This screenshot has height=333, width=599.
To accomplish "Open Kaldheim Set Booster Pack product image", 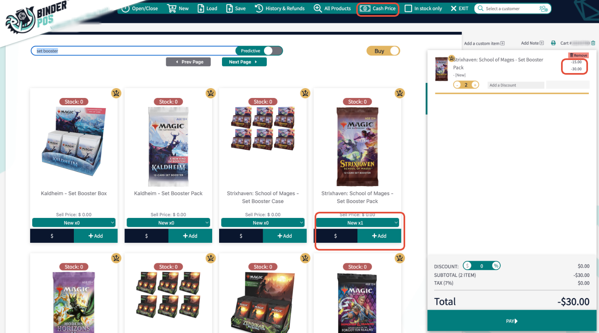I will point(169,147).
